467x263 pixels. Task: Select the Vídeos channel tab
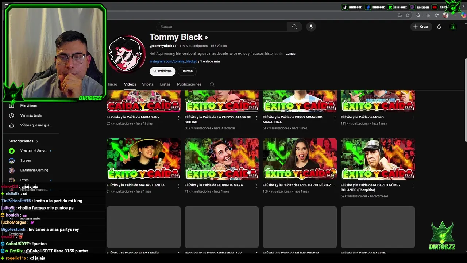click(130, 84)
